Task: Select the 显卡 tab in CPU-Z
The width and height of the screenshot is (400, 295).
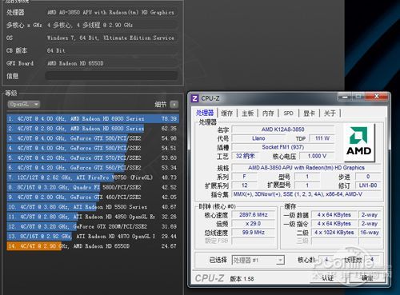Action: [x=309, y=114]
